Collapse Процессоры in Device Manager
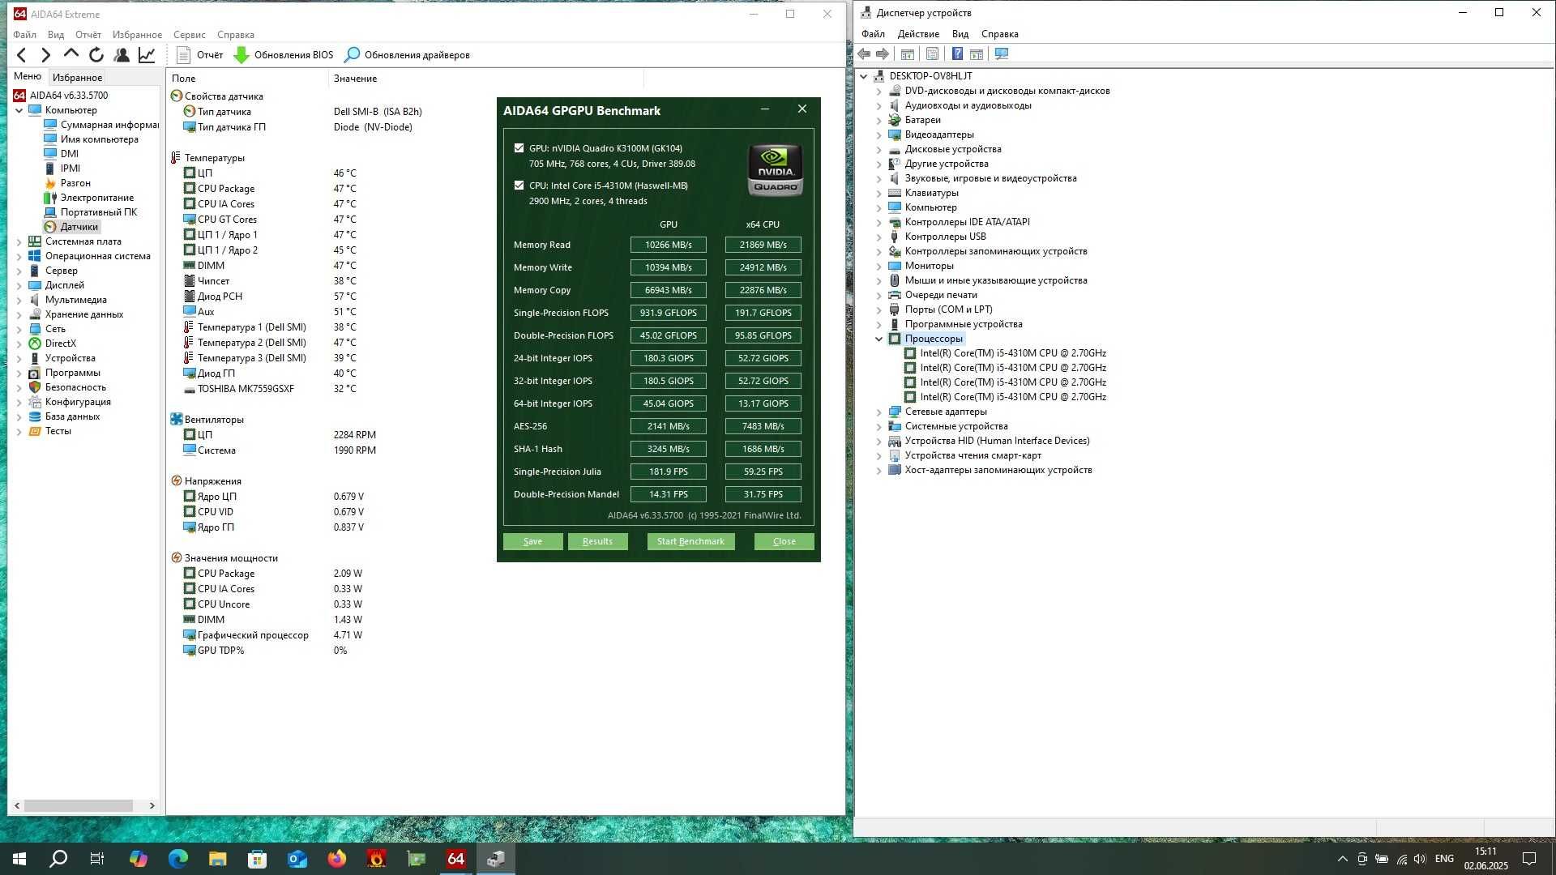Screen dimensions: 1556x875 pos(878,339)
